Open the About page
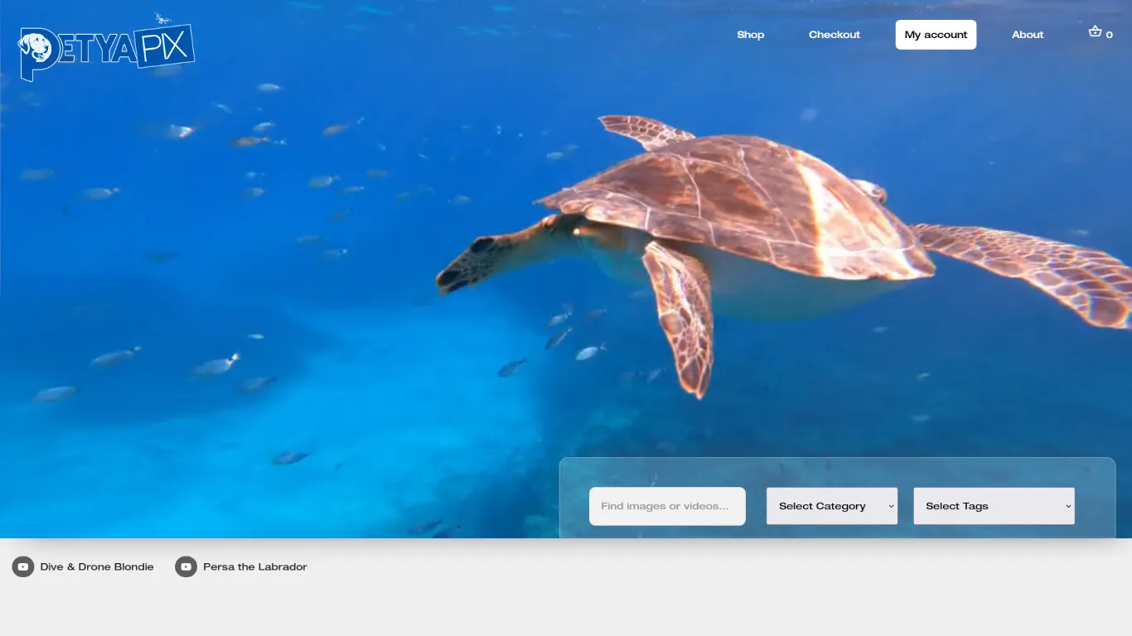 pyautogui.click(x=1027, y=35)
